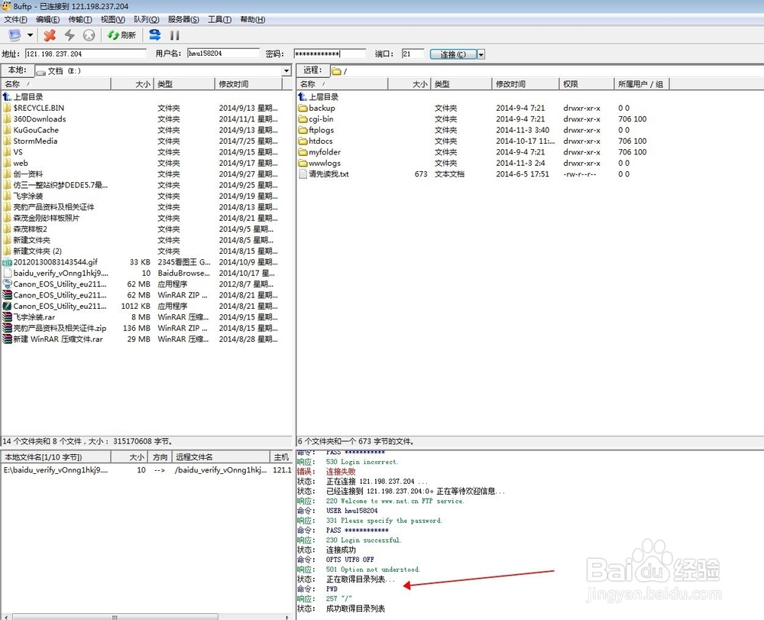Expand the site manager dropdown arrow
This screenshot has height=620, width=764.
click(x=31, y=35)
